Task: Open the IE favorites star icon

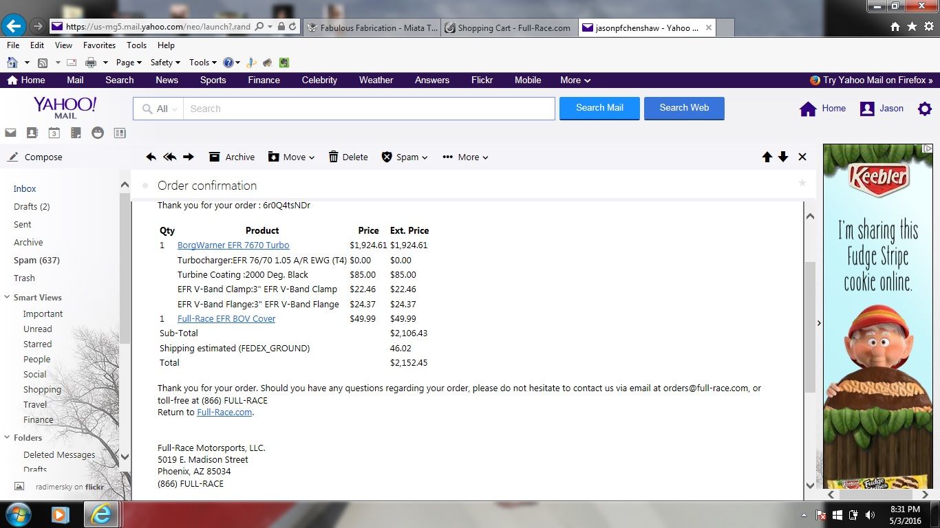Action: pyautogui.click(x=912, y=26)
